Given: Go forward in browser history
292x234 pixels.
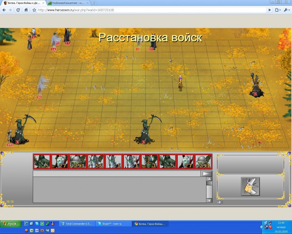Looking at the screenshot, I should [x=10, y=10].
